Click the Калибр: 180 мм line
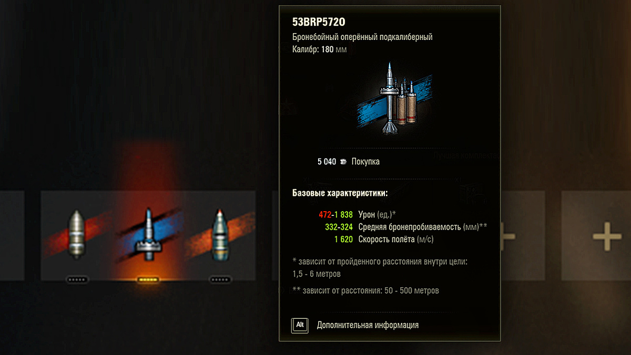Image resolution: width=631 pixels, height=355 pixels. [320, 49]
